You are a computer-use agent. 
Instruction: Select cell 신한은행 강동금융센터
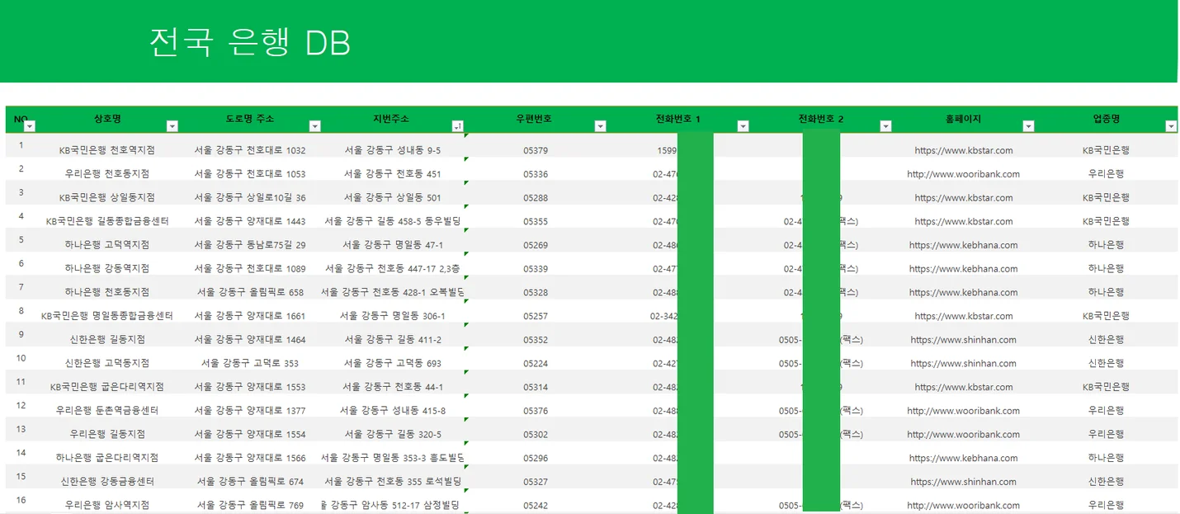point(107,482)
